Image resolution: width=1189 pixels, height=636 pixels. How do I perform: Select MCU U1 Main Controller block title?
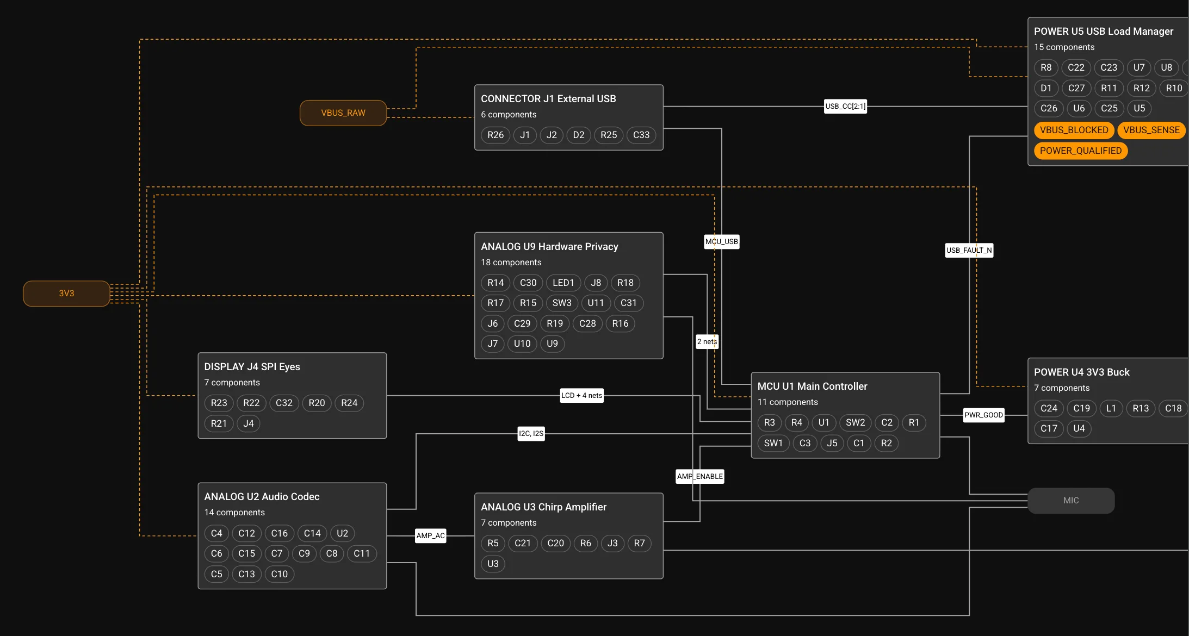(x=812, y=386)
